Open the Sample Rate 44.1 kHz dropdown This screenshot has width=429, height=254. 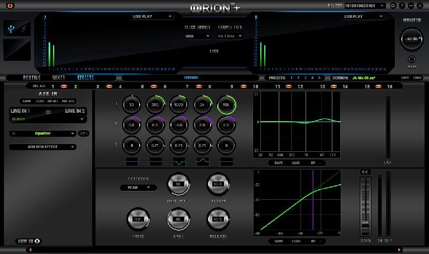tap(230, 36)
